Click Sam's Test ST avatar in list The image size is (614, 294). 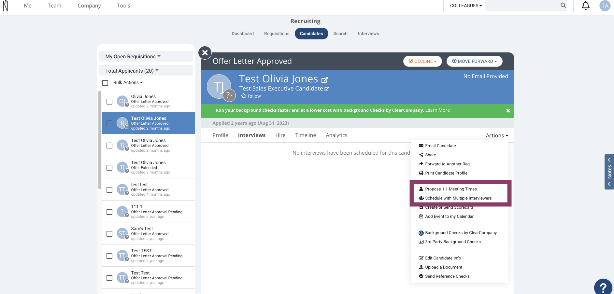pyautogui.click(x=122, y=233)
